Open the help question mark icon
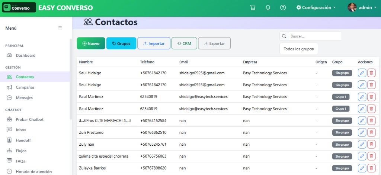Image resolution: width=381 pixels, height=175 pixels. (283, 7)
